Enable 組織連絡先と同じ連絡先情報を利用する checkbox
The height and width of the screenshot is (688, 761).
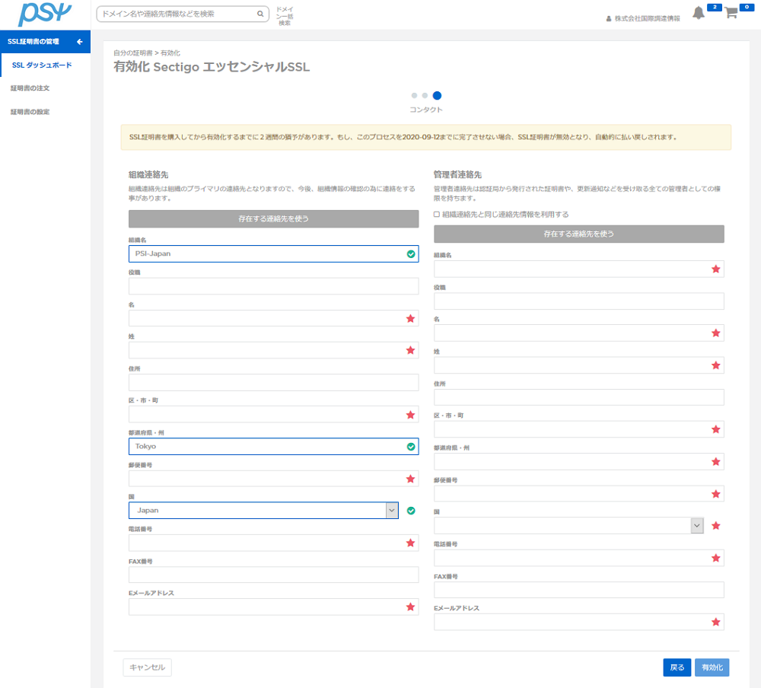[x=437, y=214]
